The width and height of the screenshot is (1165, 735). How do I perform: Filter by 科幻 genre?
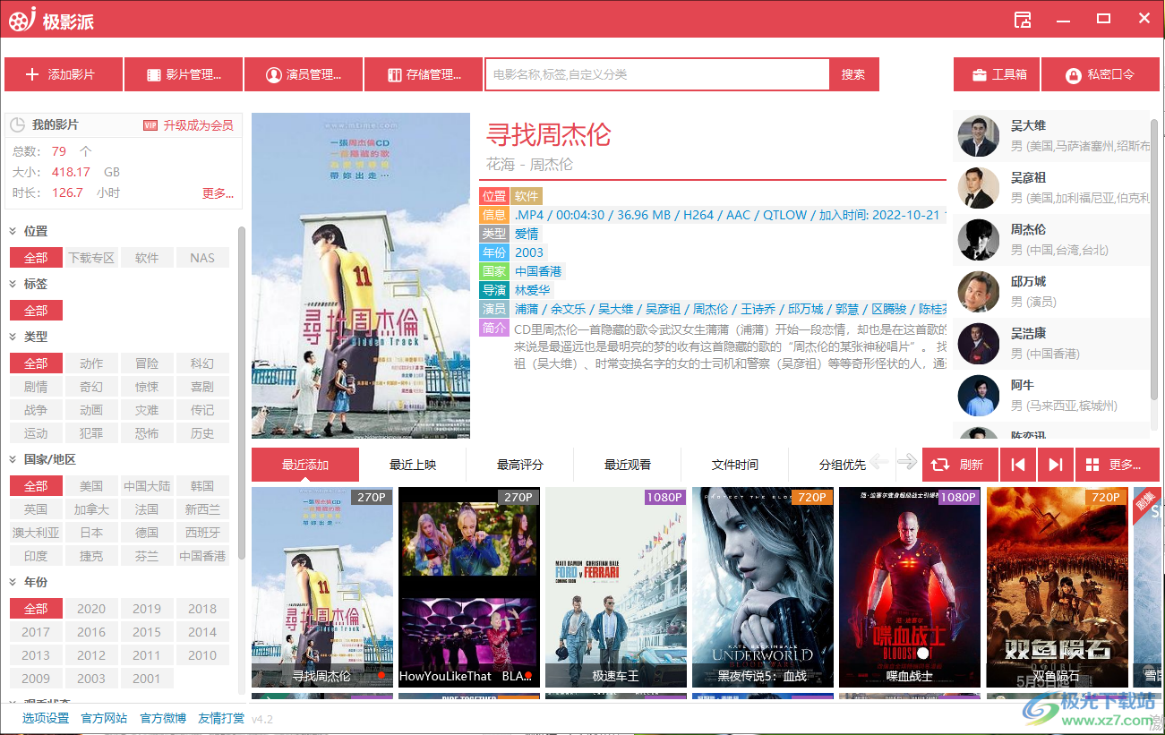pos(202,363)
